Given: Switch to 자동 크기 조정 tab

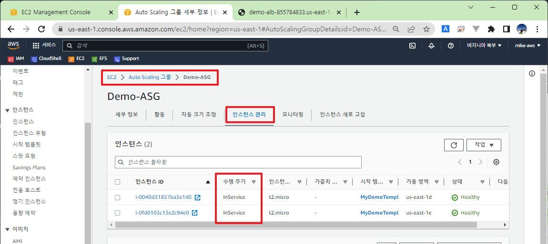Looking at the screenshot, I should [x=199, y=115].
